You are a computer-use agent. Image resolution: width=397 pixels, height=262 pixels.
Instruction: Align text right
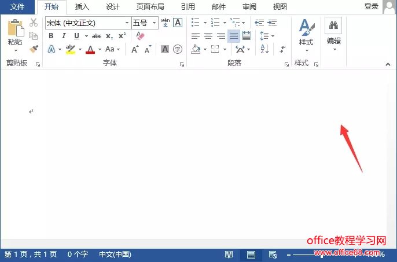click(x=221, y=36)
